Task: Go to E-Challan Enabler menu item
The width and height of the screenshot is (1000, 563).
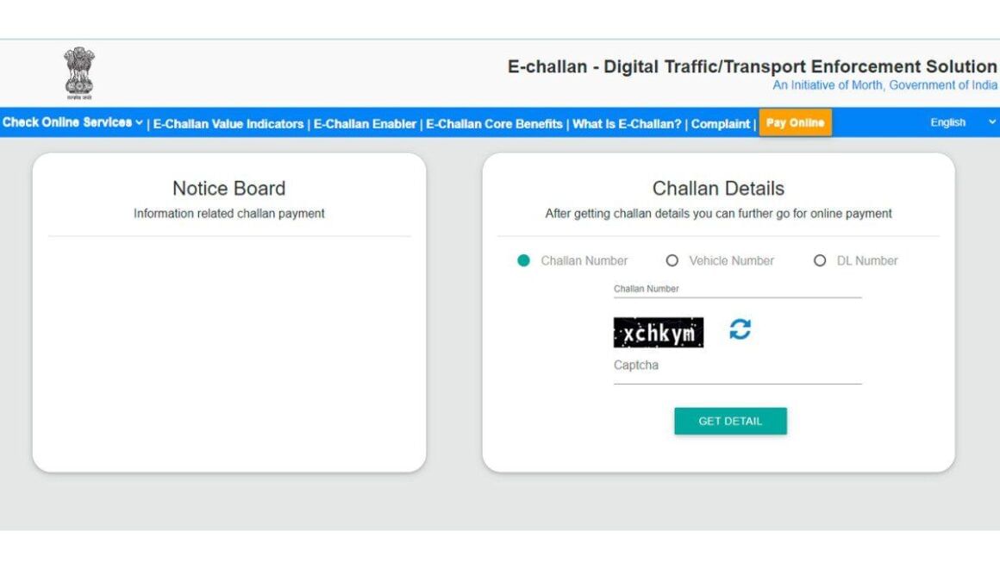Action: click(365, 124)
